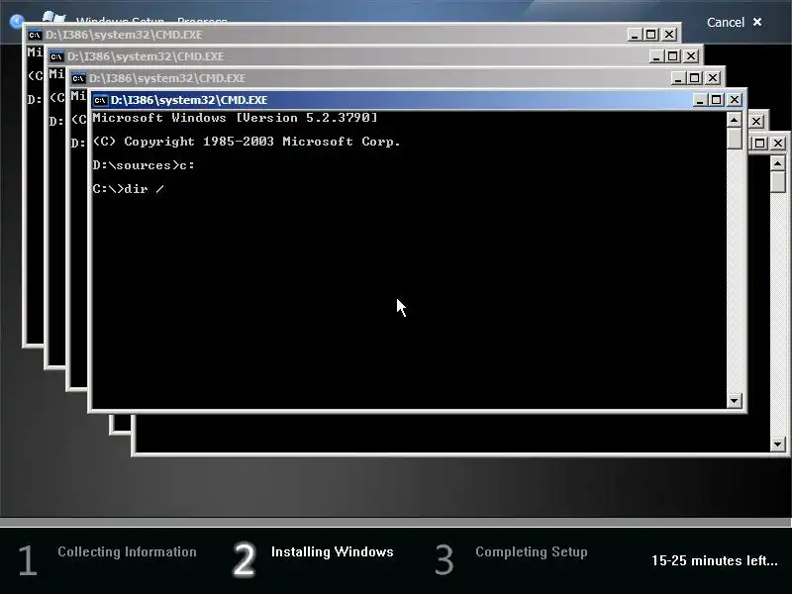Click Cancel in the Windows Setup header

734,22
